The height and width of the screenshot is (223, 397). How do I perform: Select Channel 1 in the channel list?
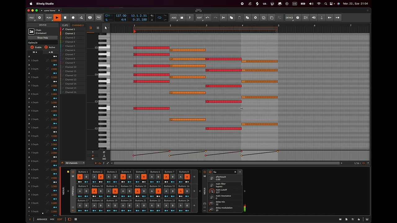tap(70, 29)
